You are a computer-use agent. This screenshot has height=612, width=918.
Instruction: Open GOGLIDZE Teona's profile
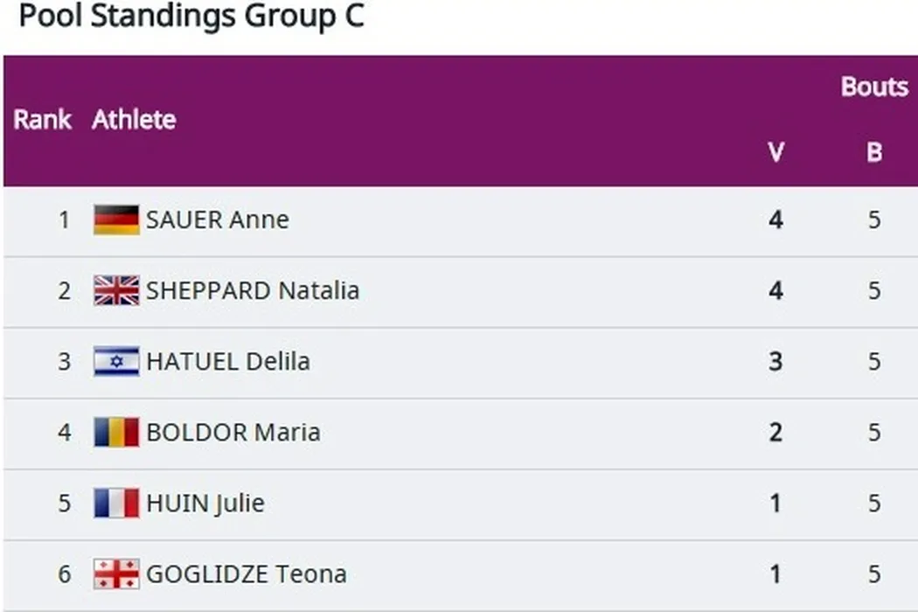(x=246, y=574)
